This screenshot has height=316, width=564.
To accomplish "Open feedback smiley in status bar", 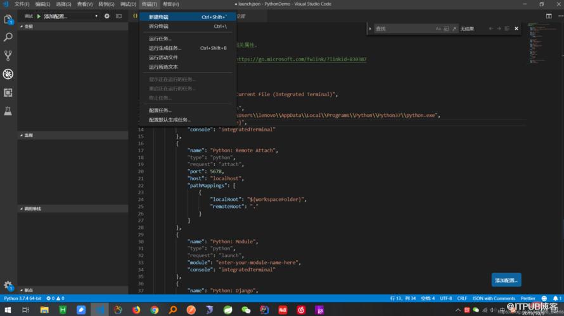I will coord(544,298).
